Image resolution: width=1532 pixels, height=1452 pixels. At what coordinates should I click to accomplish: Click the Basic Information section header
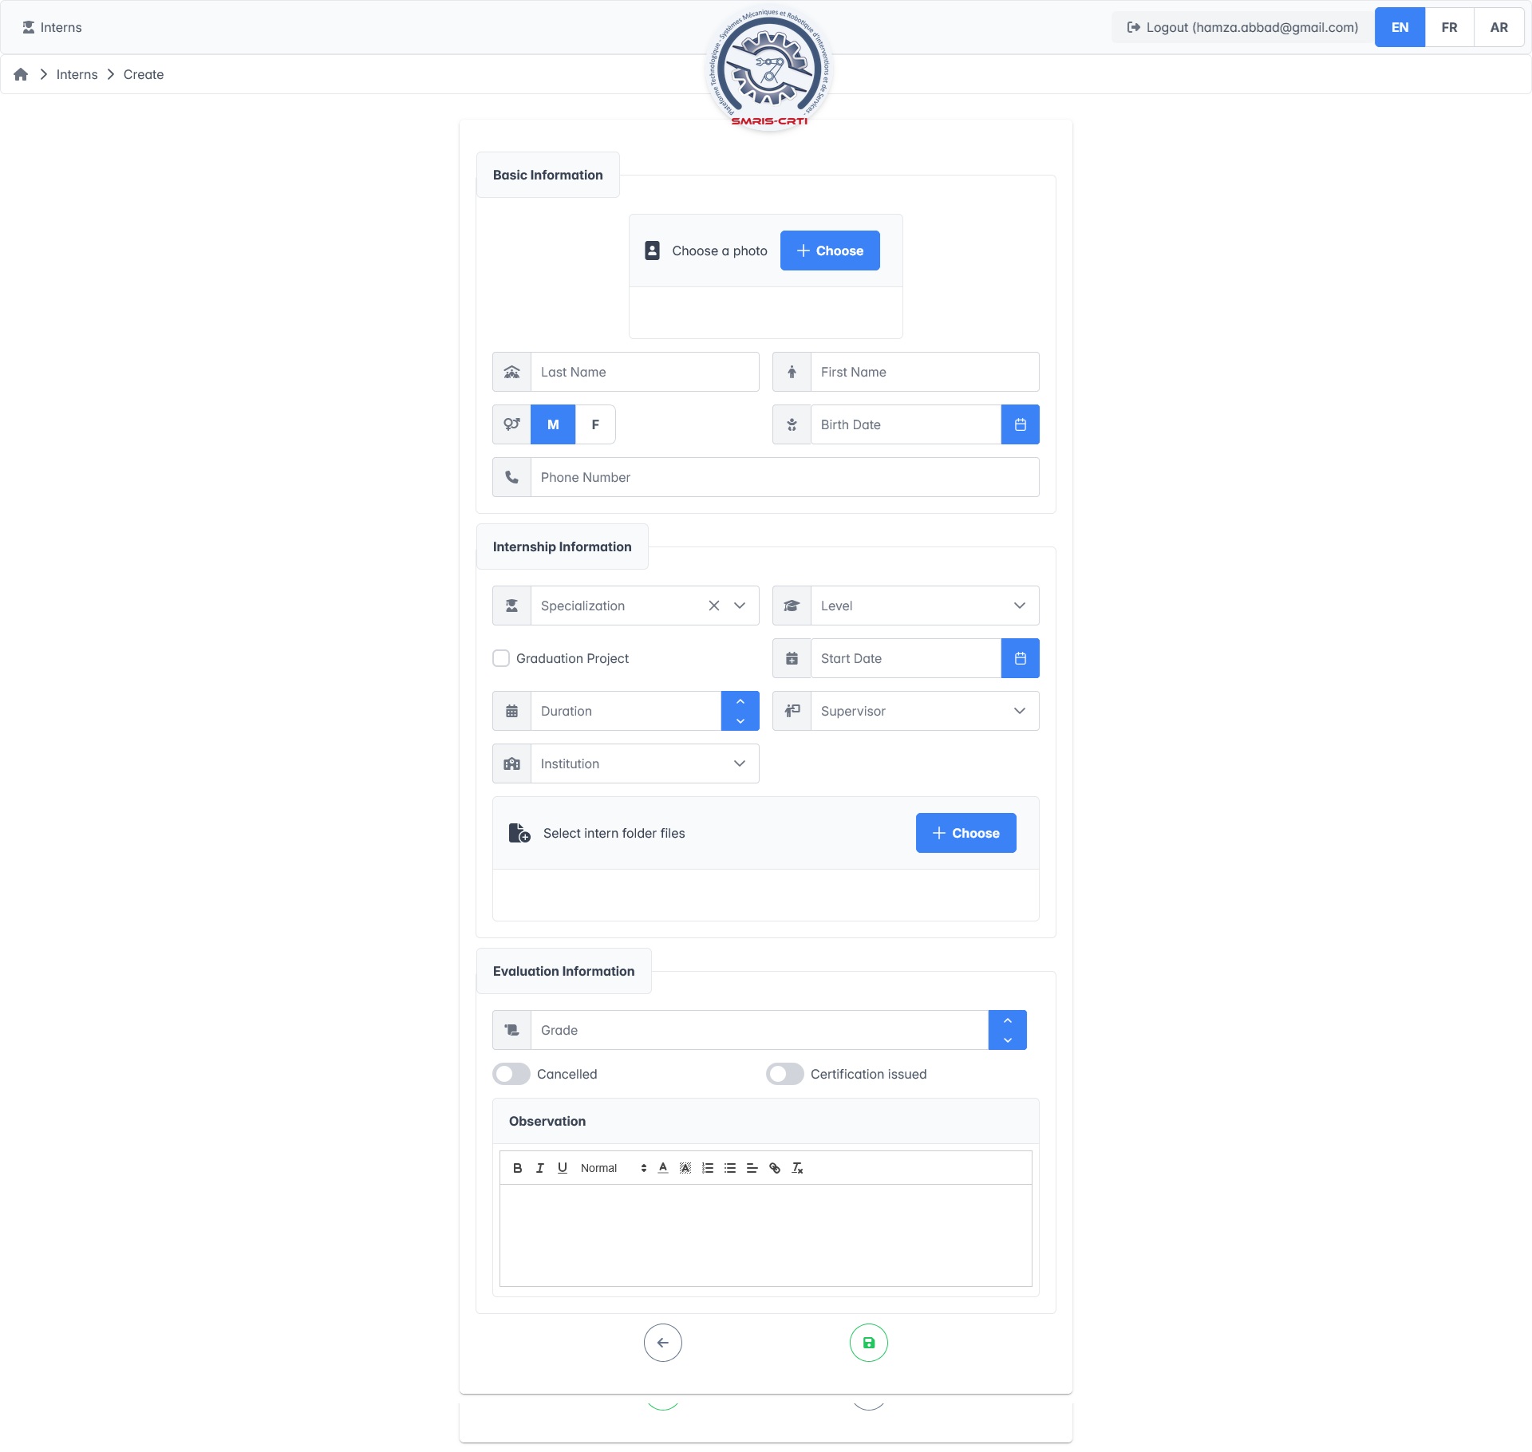(547, 175)
